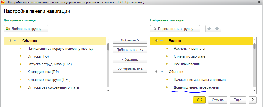Select Отчеты по зарплате command
This screenshot has width=263, height=107.
point(190,56)
